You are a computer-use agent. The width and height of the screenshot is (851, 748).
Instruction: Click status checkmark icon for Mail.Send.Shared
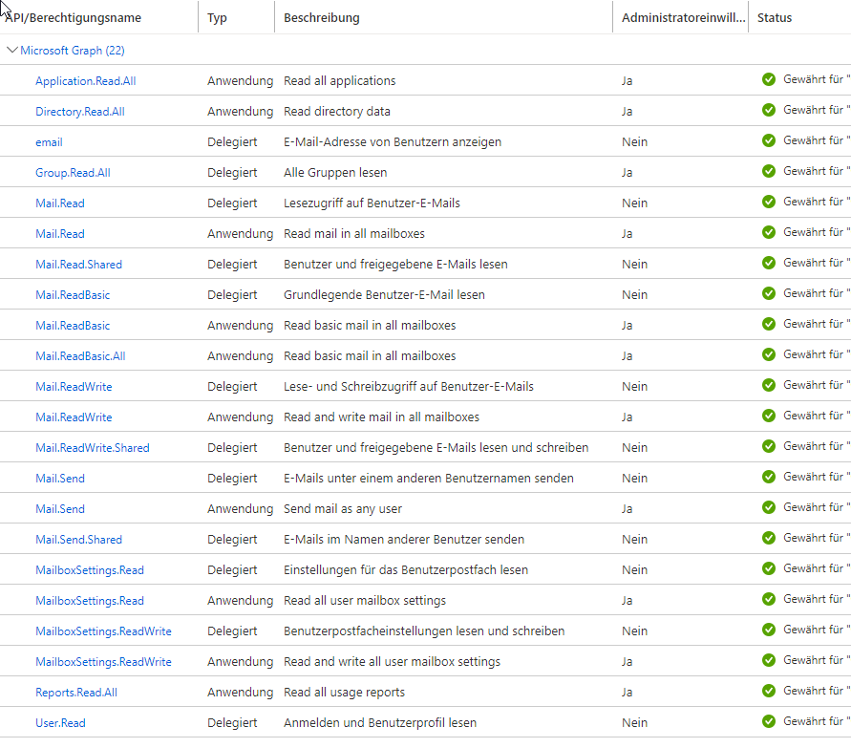(x=769, y=538)
